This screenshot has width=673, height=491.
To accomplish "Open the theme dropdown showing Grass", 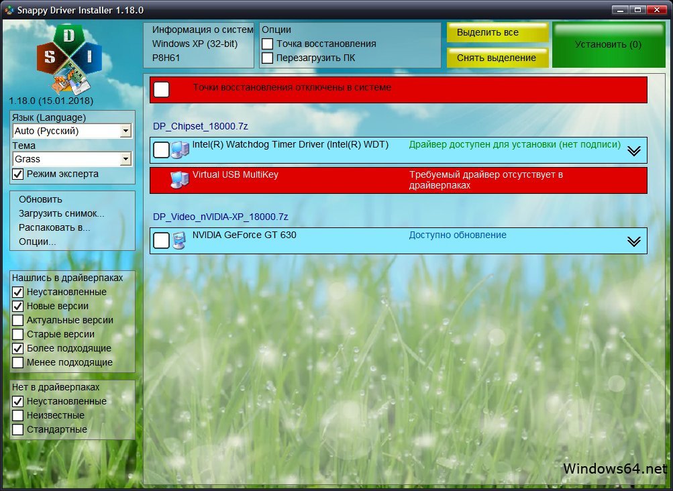I will 72,159.
